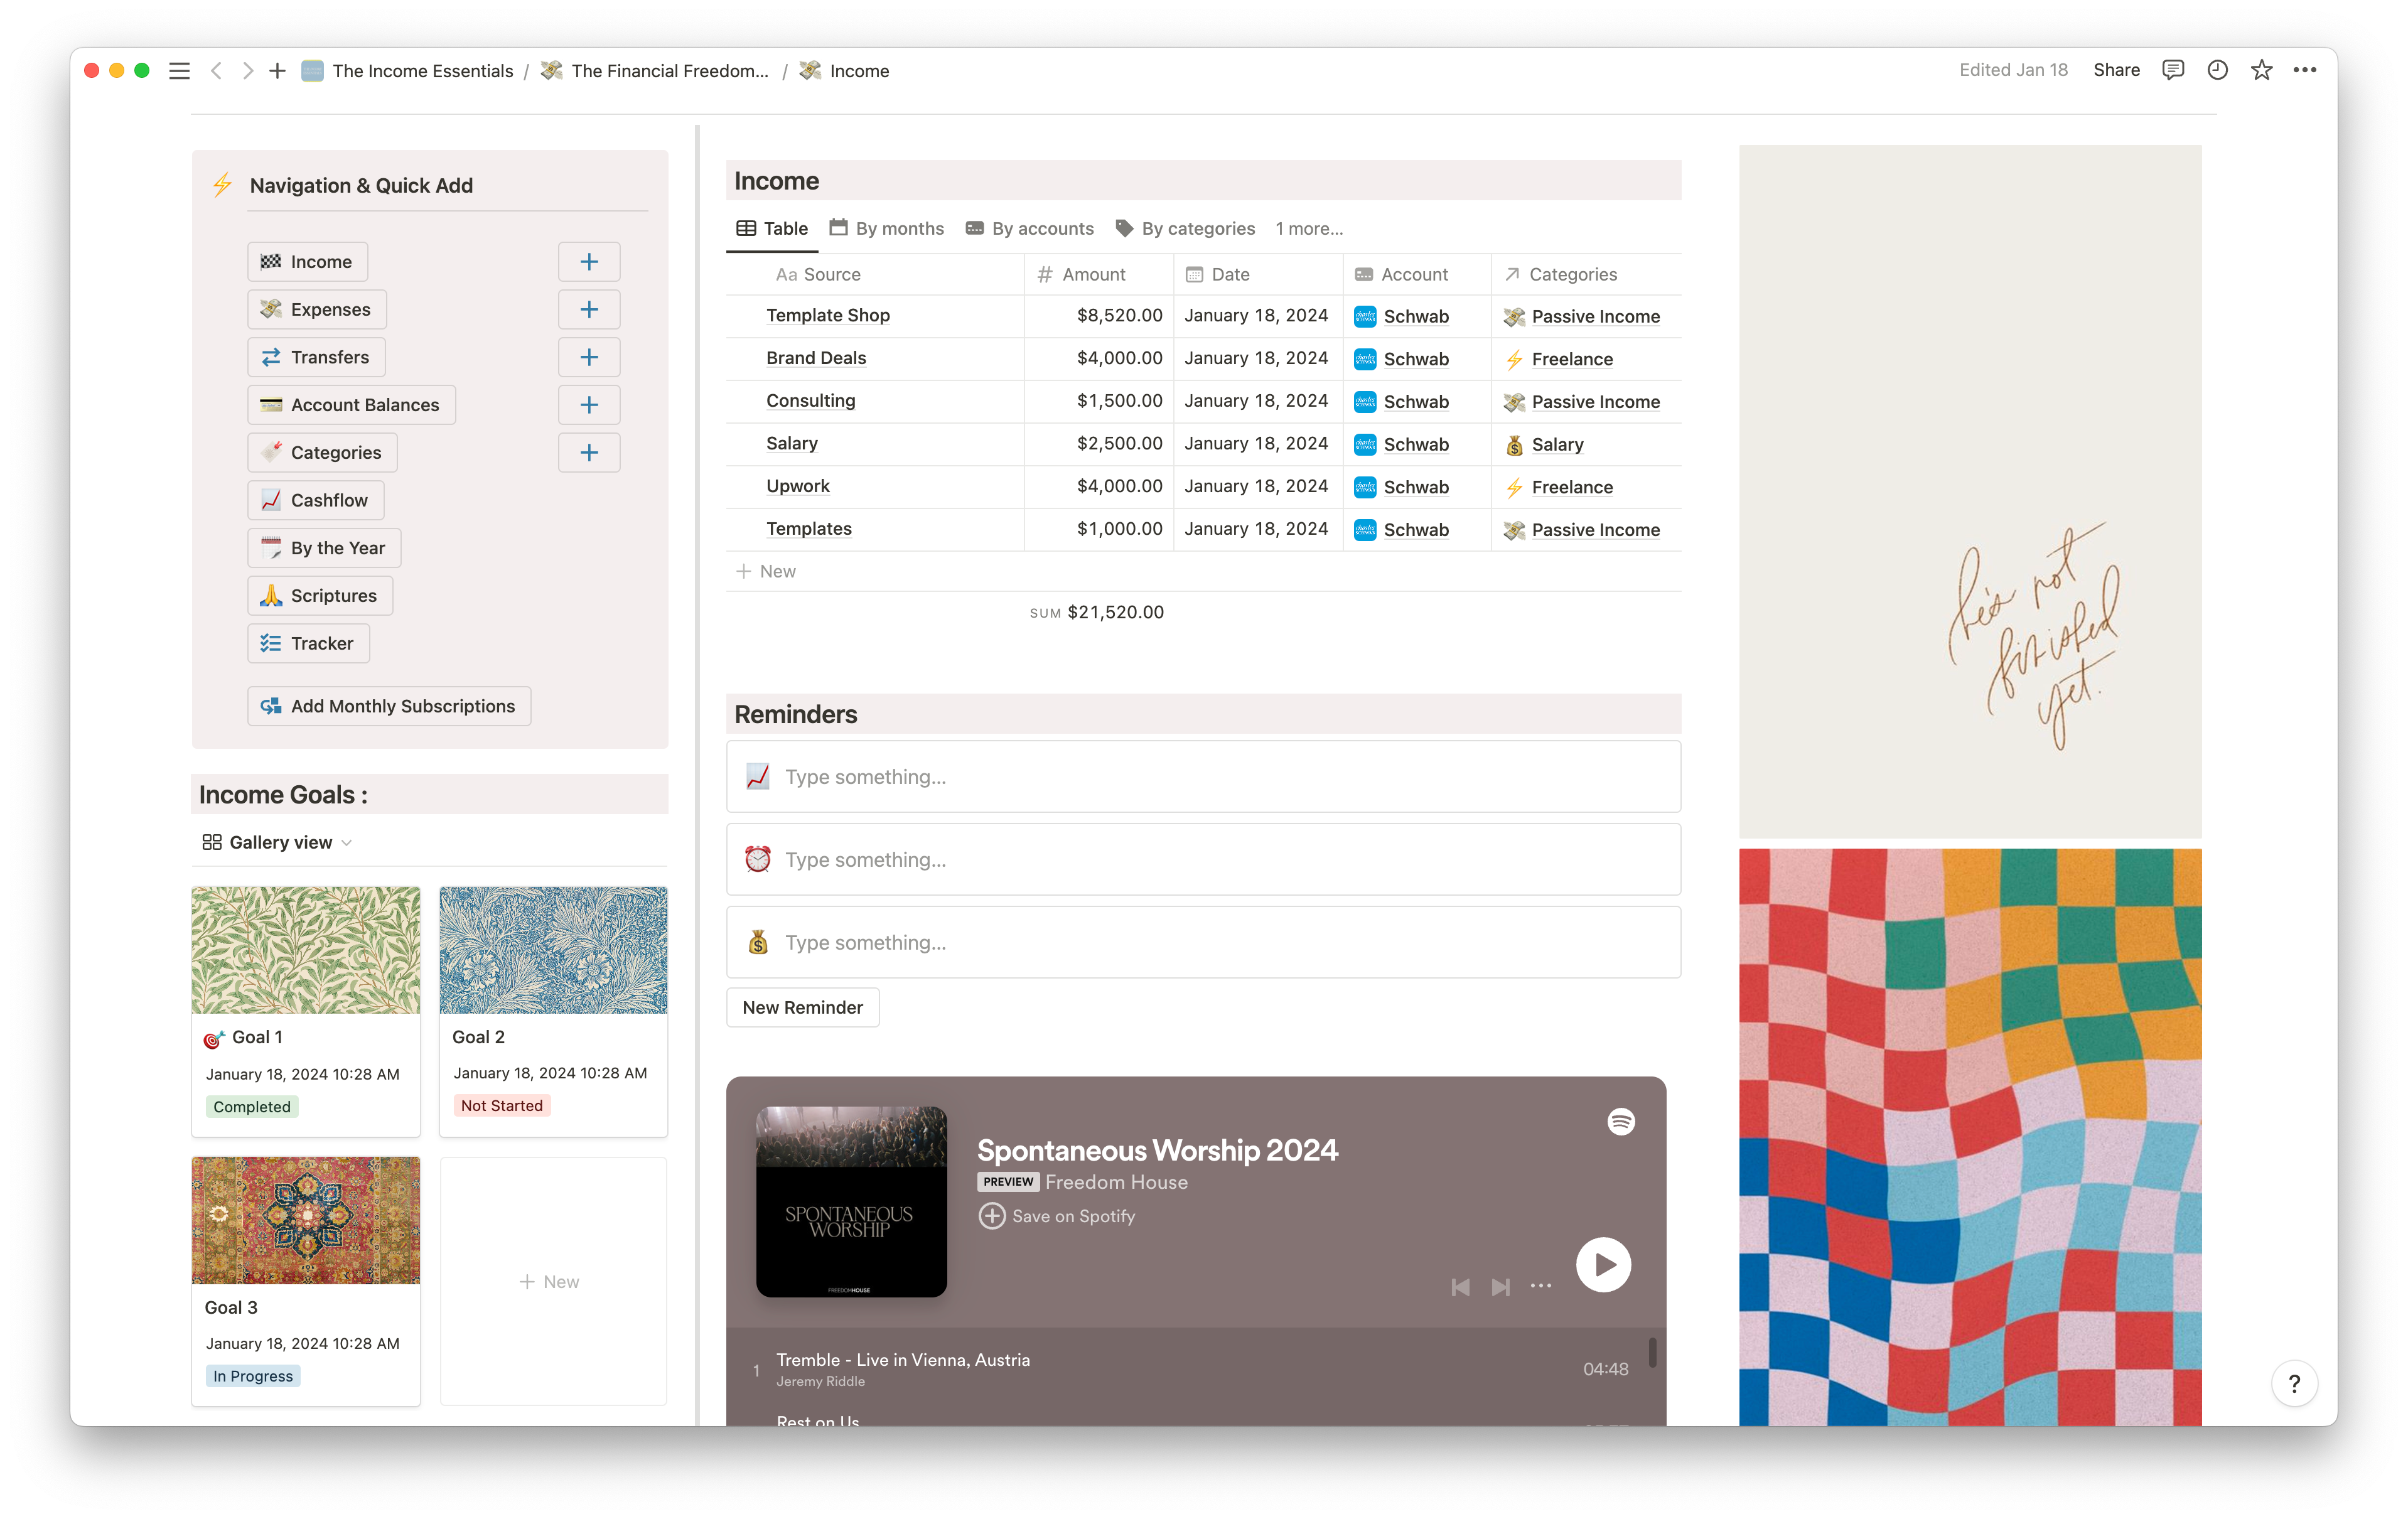
Task: Skip to the previous Spotify track
Action: tap(1460, 1287)
